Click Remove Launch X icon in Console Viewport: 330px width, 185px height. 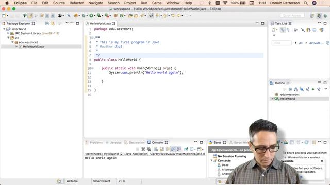pos(143,149)
